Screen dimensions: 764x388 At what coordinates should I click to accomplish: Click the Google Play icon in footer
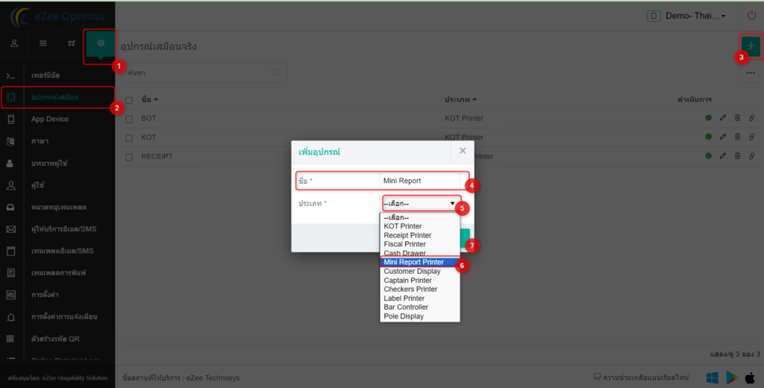(732, 378)
